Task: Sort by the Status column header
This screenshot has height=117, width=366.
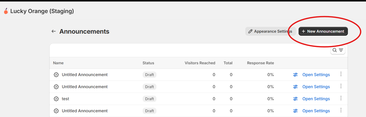Action: (148, 63)
